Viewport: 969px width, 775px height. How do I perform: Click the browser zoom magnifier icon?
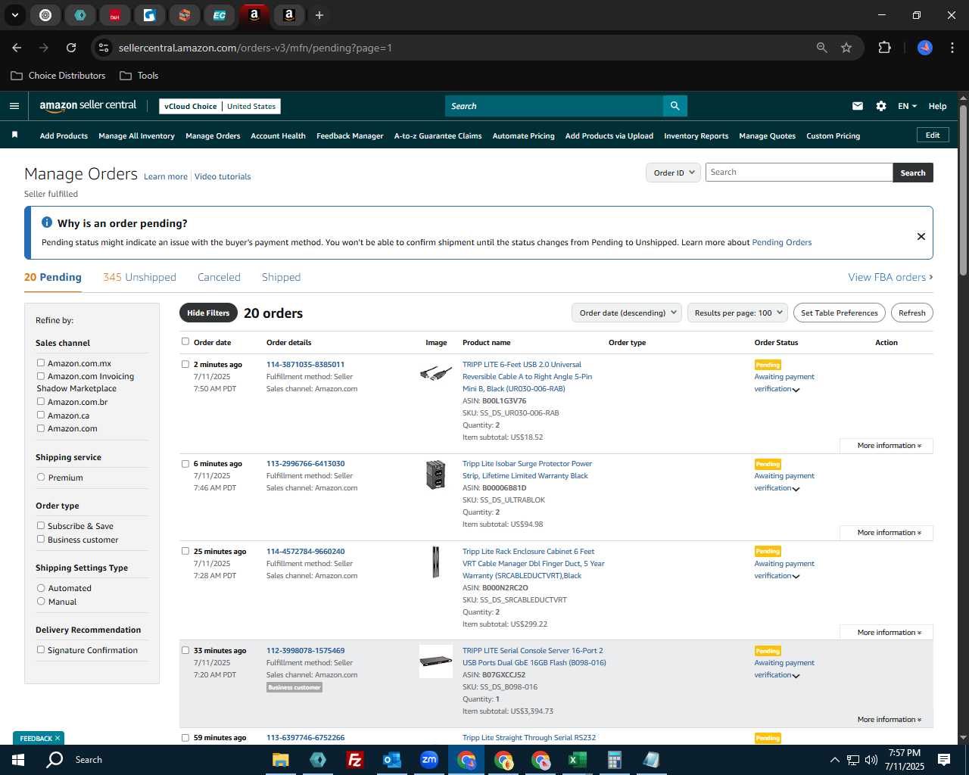click(x=822, y=48)
